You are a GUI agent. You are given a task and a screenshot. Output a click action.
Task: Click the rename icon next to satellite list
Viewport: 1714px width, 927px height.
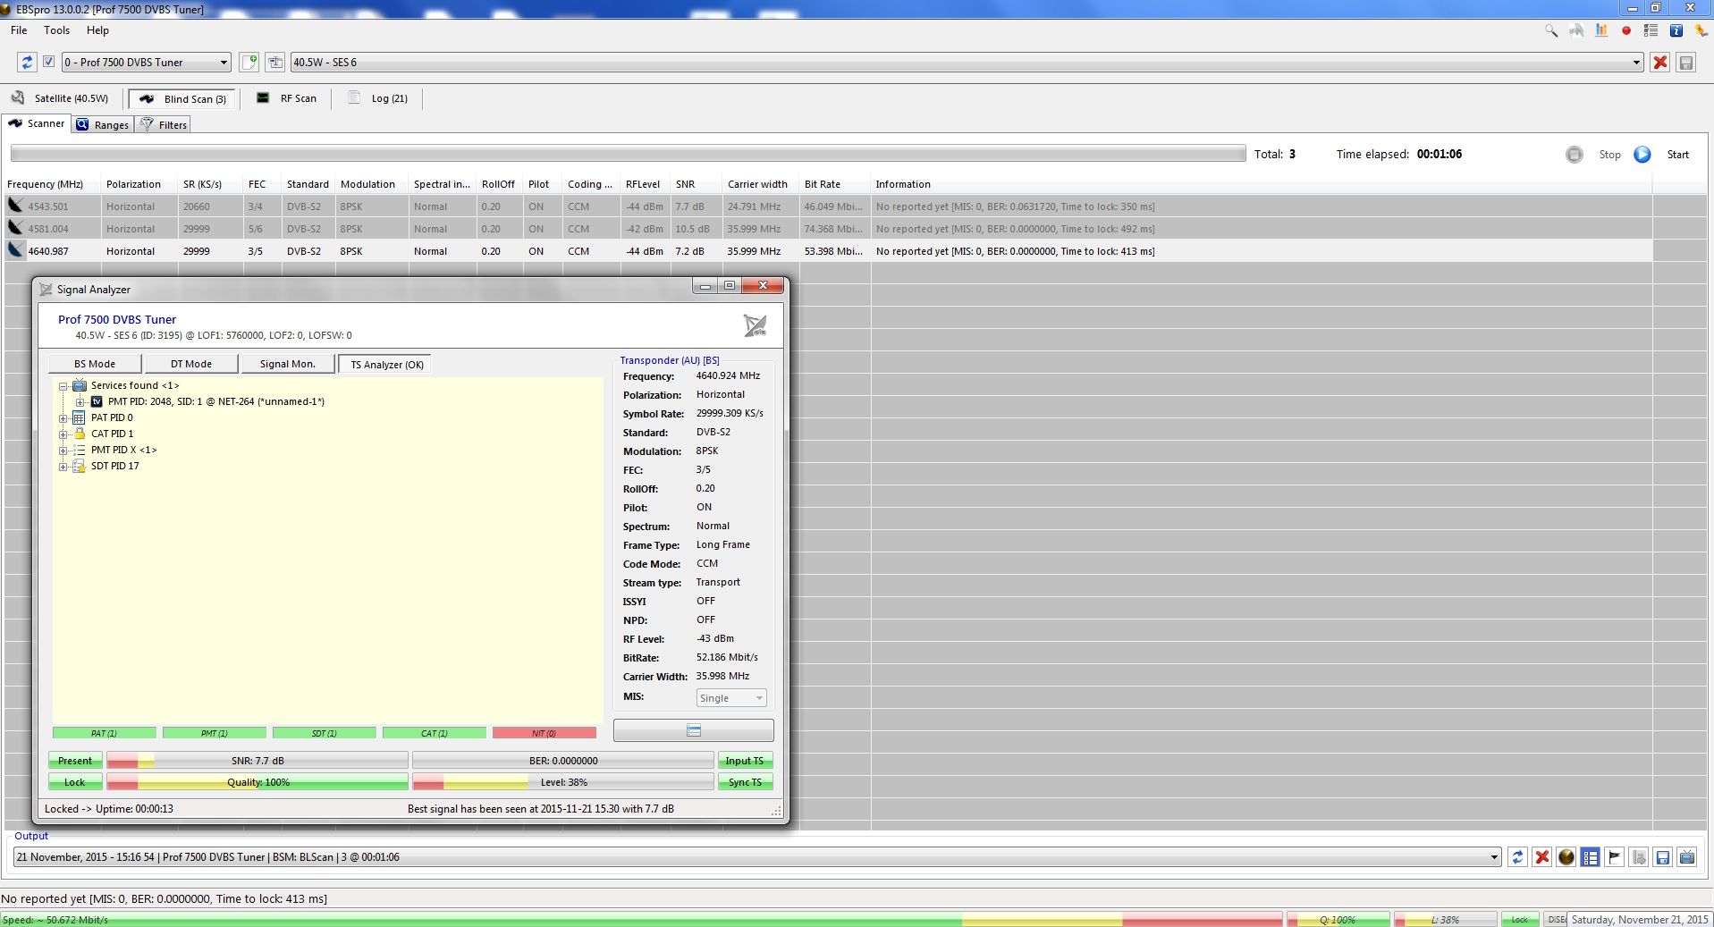pyautogui.click(x=275, y=63)
